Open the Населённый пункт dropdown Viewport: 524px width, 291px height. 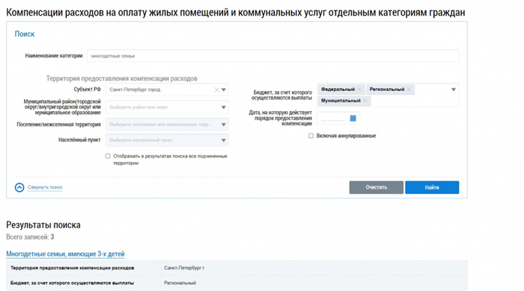point(224,140)
